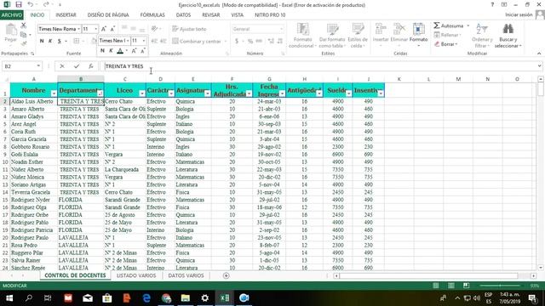The image size is (545, 306).
Task: Click the Undo arrow in title bar
Action: (x=31, y=4)
